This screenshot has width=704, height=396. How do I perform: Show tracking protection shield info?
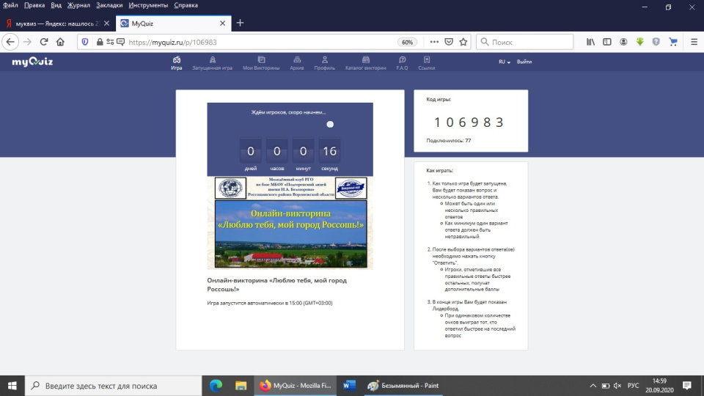click(85, 42)
